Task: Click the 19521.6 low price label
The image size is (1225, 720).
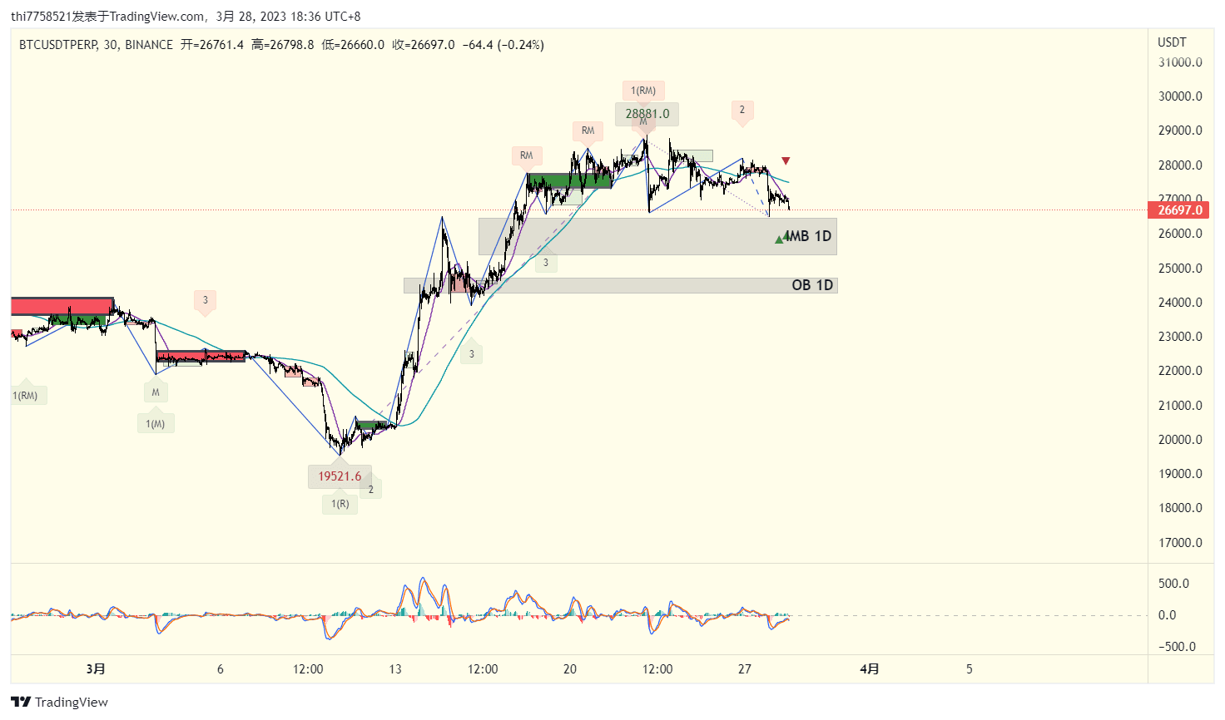Action: (340, 476)
